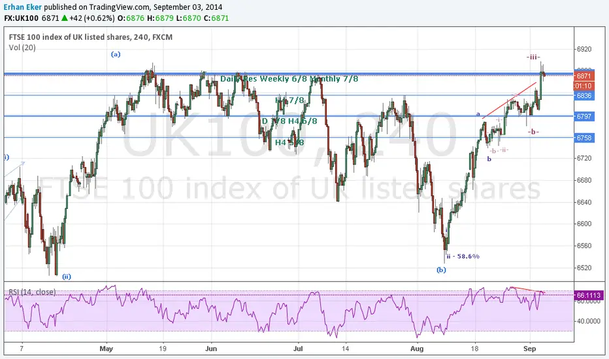
Task: Click the purple 66.1113 RSI value tag
Action: click(589, 295)
